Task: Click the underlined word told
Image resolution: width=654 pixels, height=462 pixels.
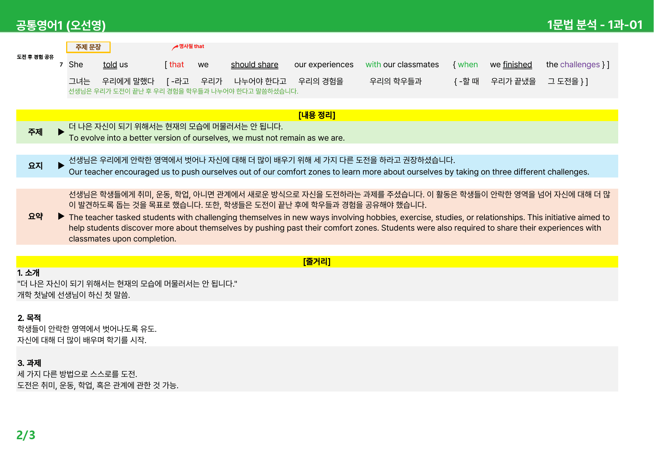Action: tap(110, 65)
